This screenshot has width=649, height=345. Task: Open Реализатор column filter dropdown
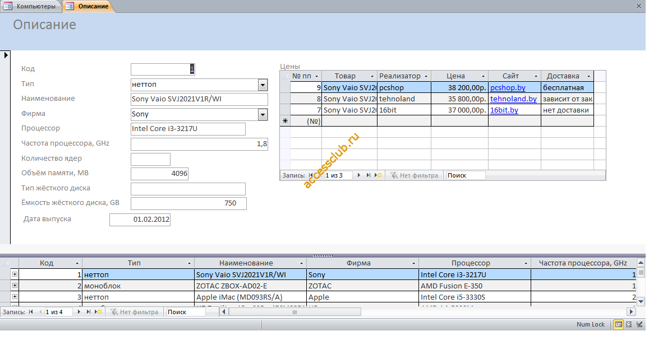pos(426,76)
